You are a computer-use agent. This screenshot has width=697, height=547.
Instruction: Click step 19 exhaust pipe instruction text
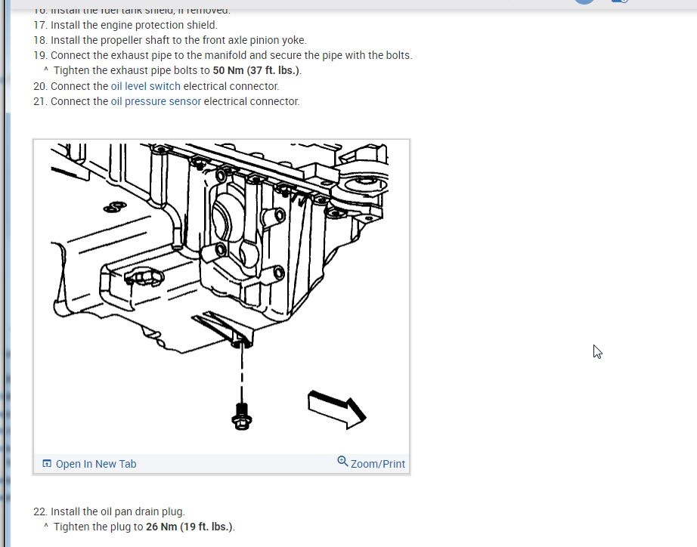pos(223,56)
